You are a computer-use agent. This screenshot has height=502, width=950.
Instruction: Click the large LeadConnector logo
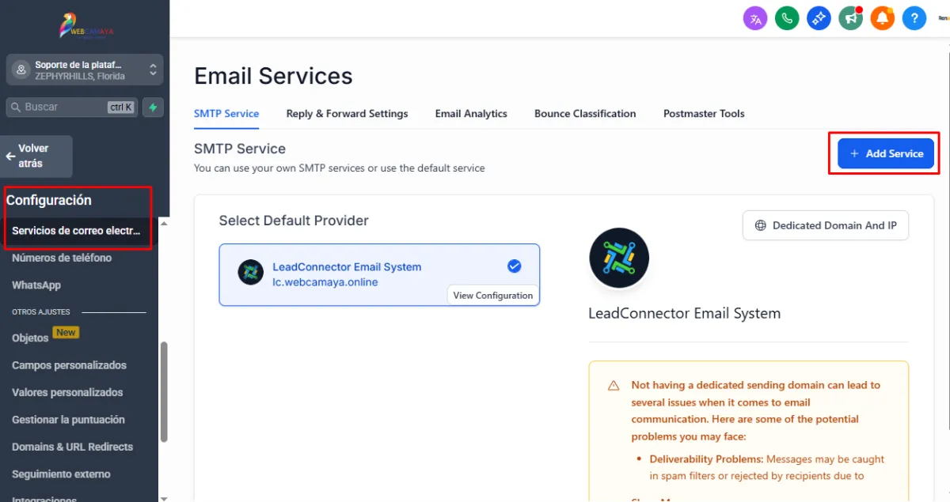coord(619,258)
